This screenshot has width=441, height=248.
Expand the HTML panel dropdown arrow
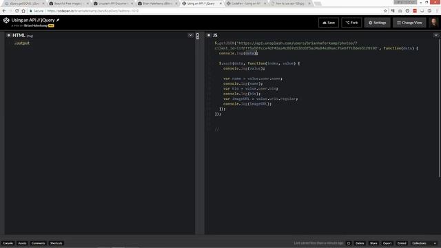coord(190,35)
